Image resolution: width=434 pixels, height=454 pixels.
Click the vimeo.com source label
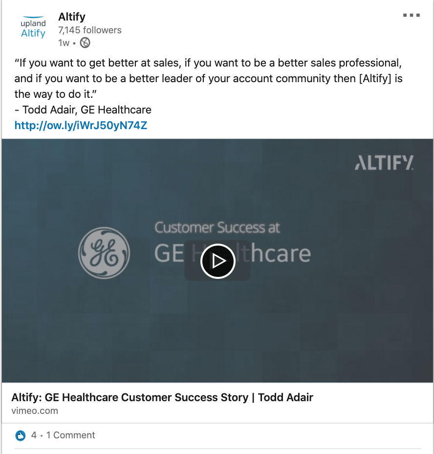click(x=35, y=411)
